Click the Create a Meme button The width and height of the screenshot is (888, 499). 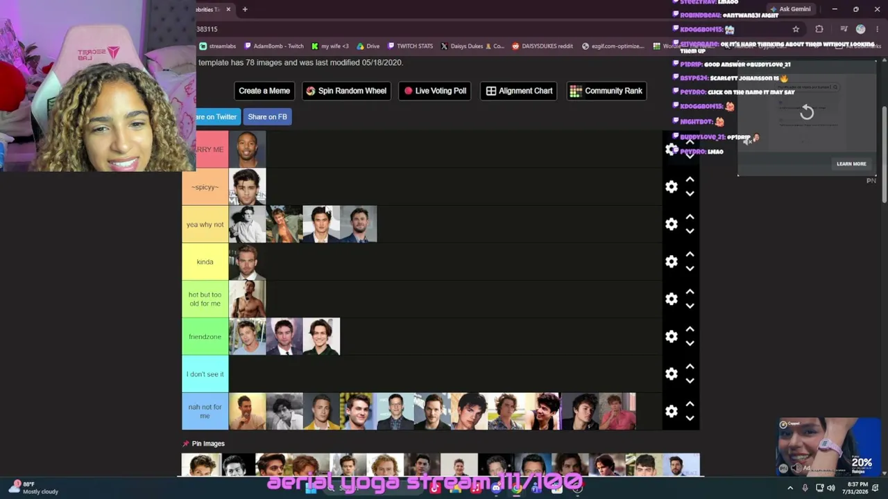(x=264, y=91)
